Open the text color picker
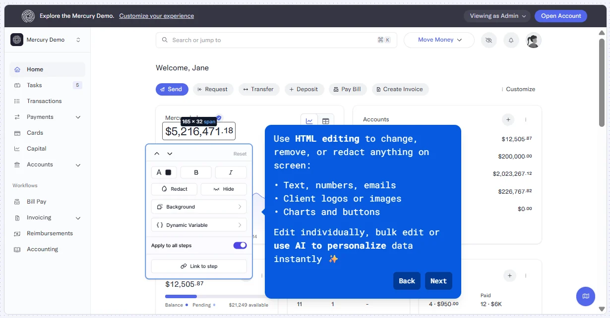 tap(164, 172)
